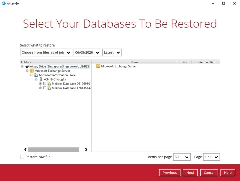The height and width of the screenshot is (181, 240).
Task: Click the Mailbox Database 178135447 icon
Action: click(49, 88)
